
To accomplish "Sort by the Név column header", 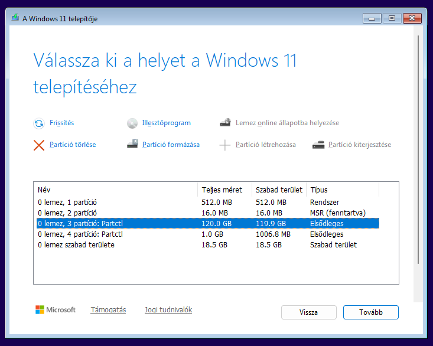I will pyautogui.click(x=117, y=190).
